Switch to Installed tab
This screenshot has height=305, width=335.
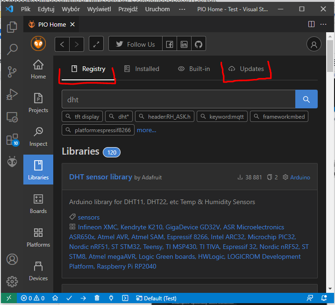click(x=142, y=69)
